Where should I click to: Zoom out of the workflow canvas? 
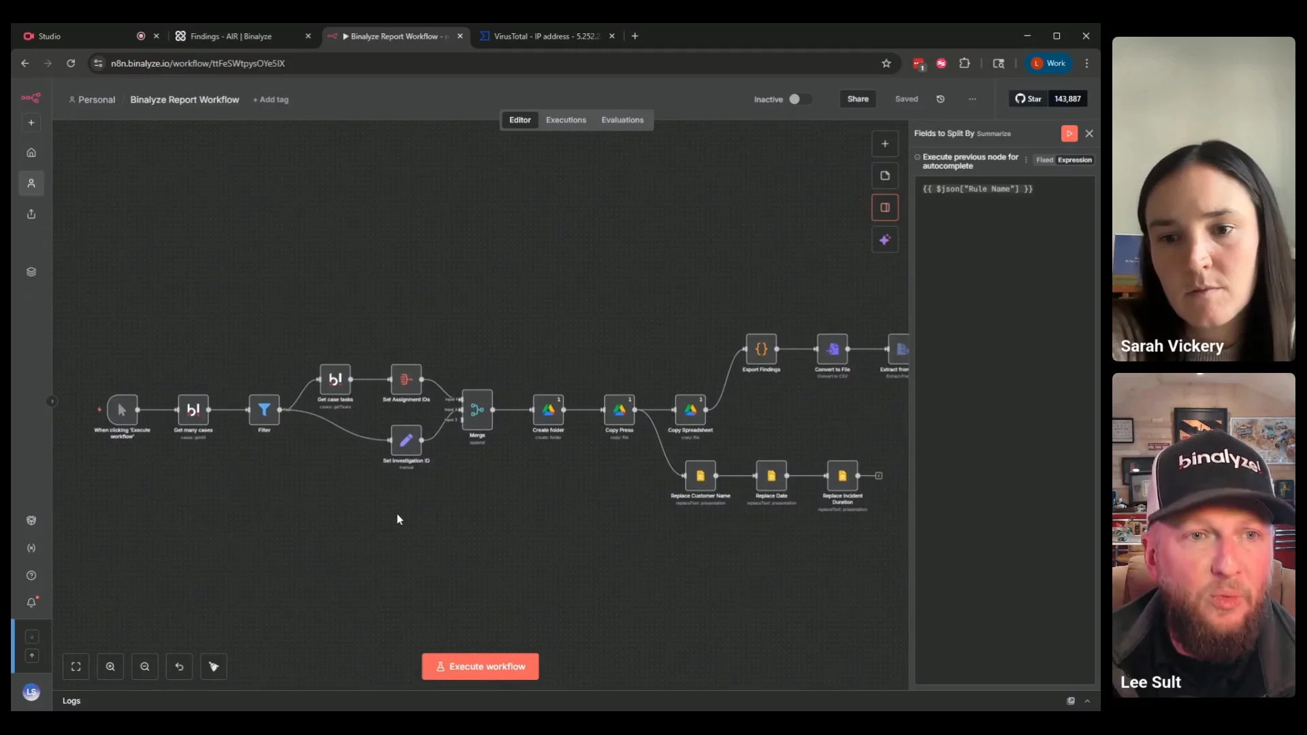[145, 667]
